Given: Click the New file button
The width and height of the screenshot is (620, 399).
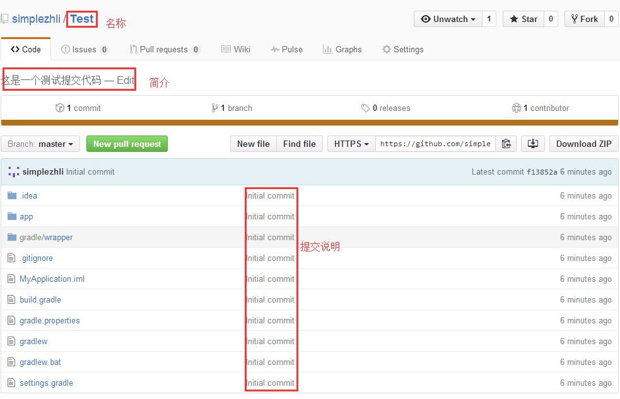Looking at the screenshot, I should point(254,144).
